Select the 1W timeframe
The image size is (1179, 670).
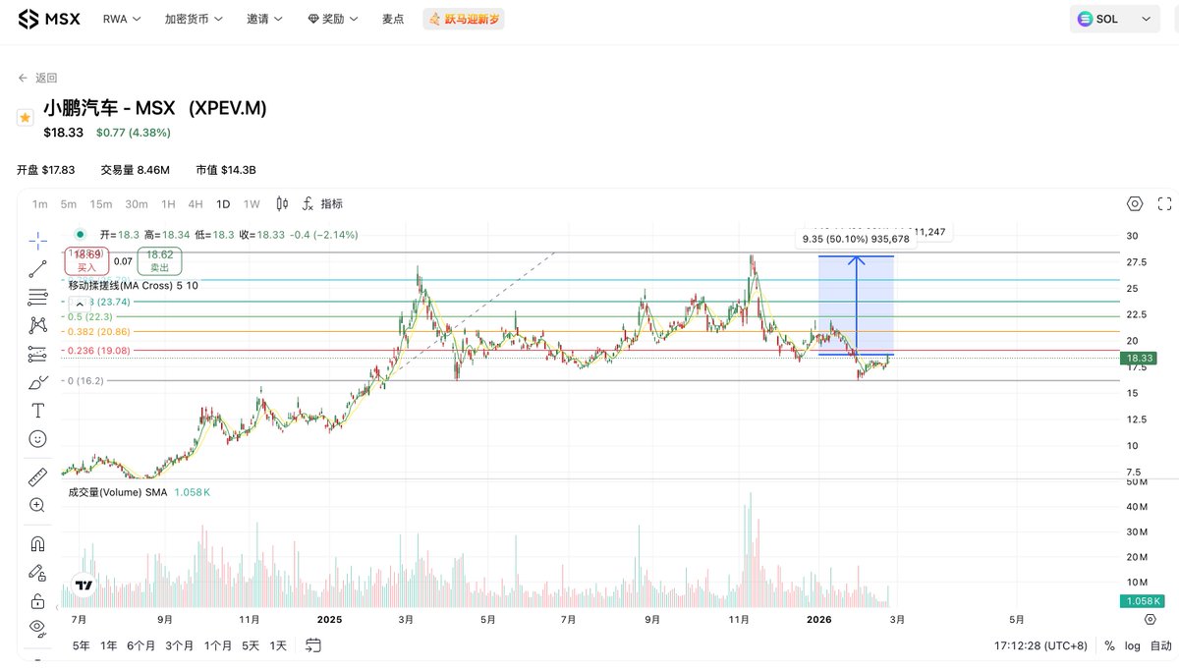click(x=252, y=203)
